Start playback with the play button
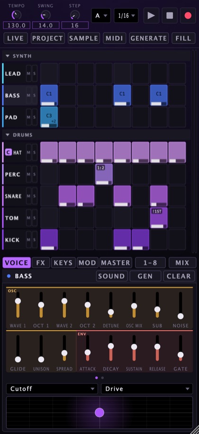The image size is (199, 434). tap(151, 16)
